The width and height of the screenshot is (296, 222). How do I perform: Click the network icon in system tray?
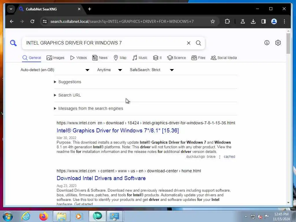(x=253, y=217)
